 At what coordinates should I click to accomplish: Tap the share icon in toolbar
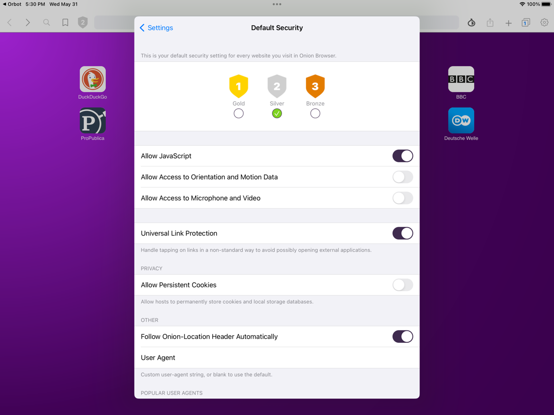pyautogui.click(x=490, y=23)
